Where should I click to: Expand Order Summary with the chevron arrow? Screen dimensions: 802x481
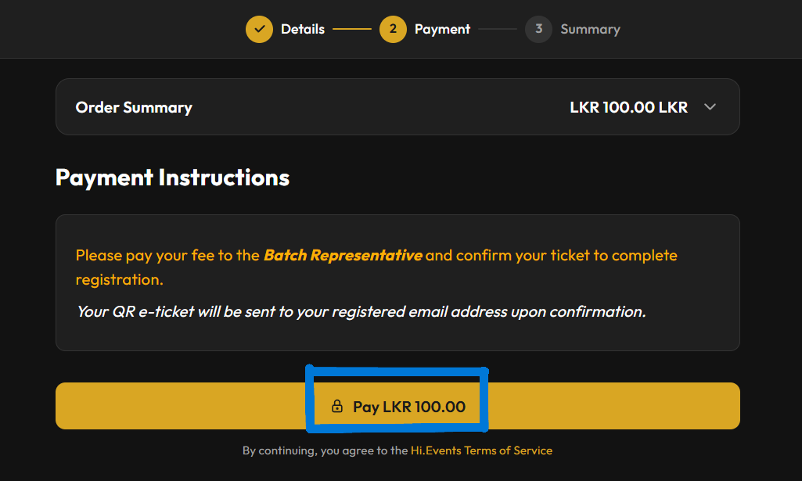[x=710, y=107]
